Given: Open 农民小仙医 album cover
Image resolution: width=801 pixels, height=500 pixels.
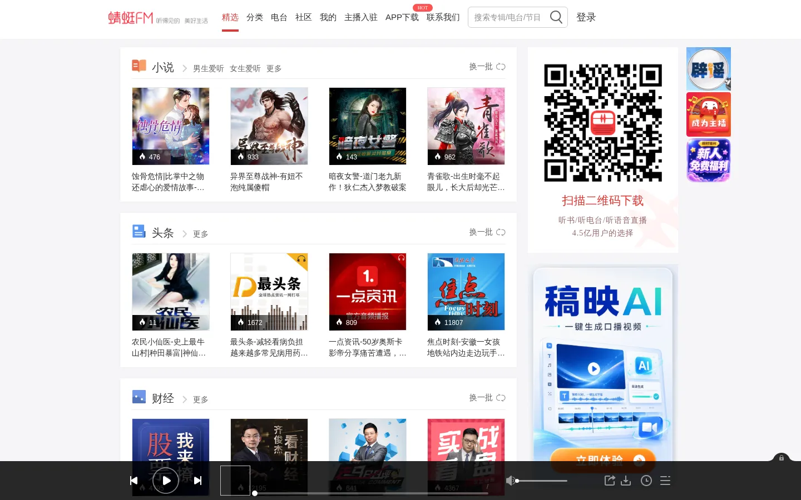Looking at the screenshot, I should click(x=171, y=292).
